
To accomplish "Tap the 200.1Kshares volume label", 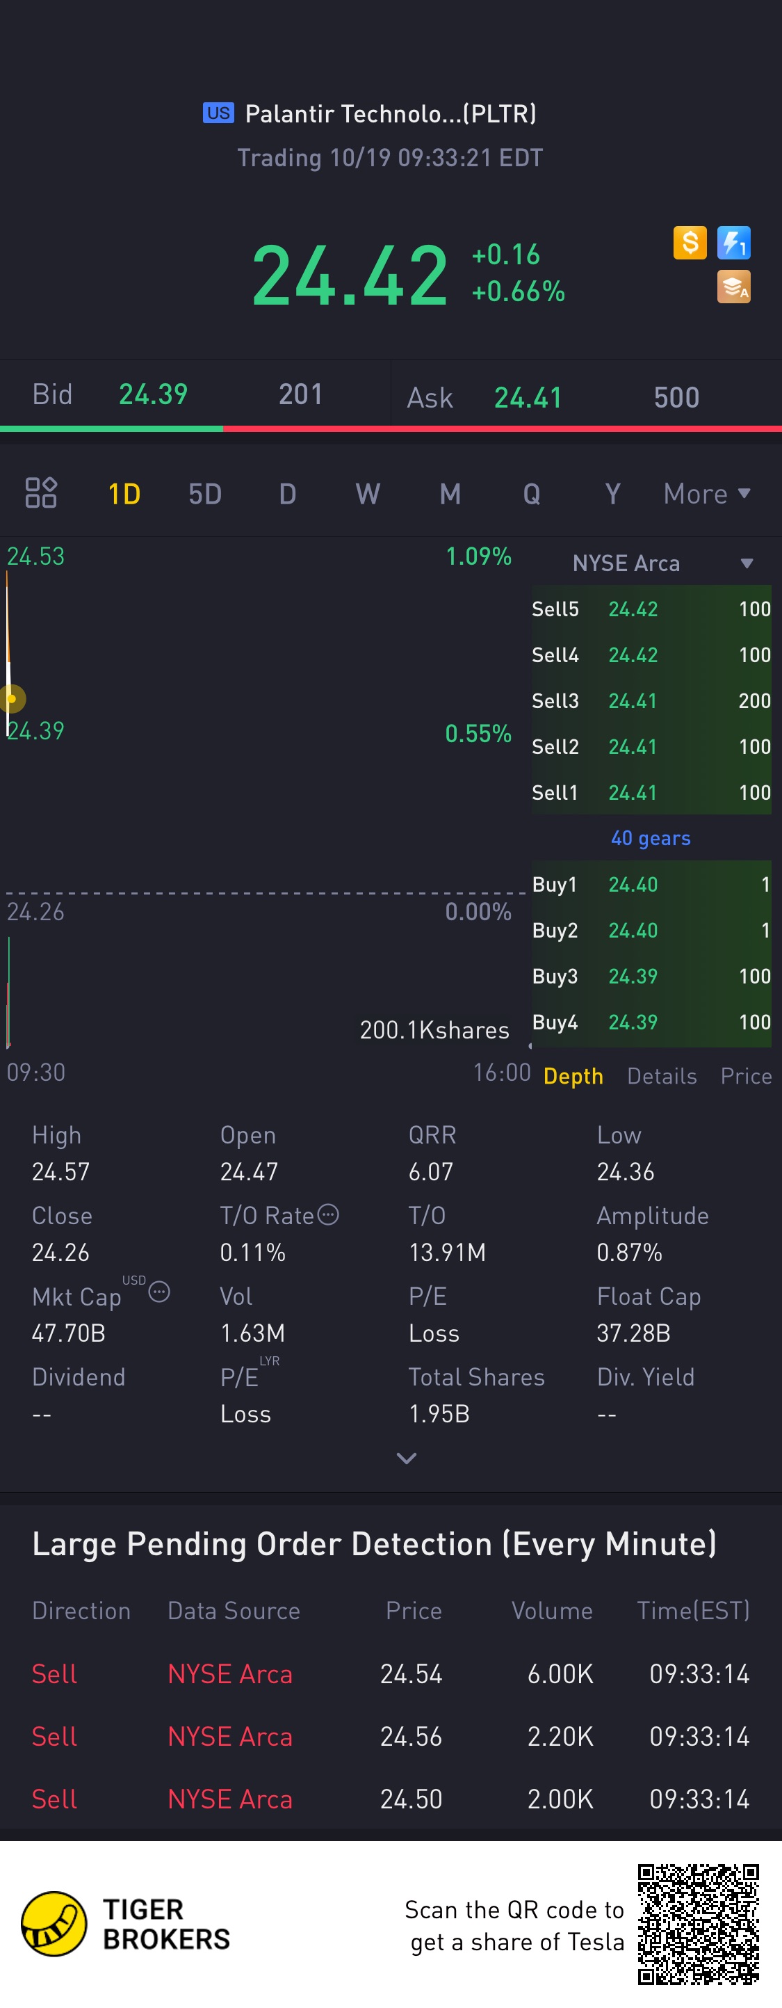I will tap(434, 1029).
